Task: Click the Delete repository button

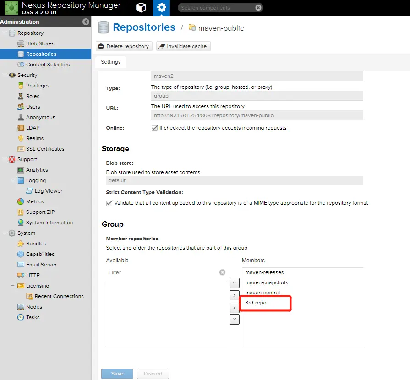Action: click(x=124, y=46)
